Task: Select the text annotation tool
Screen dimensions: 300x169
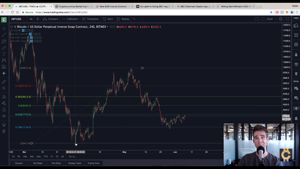Action: 4,54
